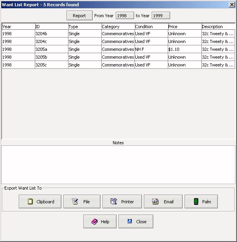Click inside the Notes text area

[118, 165]
